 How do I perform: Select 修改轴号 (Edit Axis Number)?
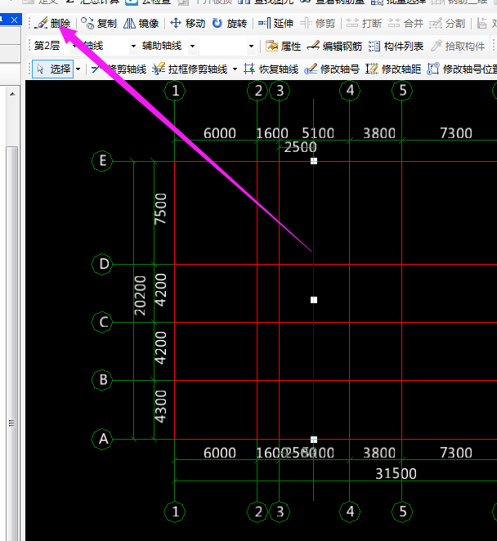[x=332, y=69]
